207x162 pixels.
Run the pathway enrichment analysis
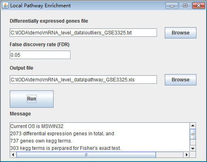tap(32, 99)
